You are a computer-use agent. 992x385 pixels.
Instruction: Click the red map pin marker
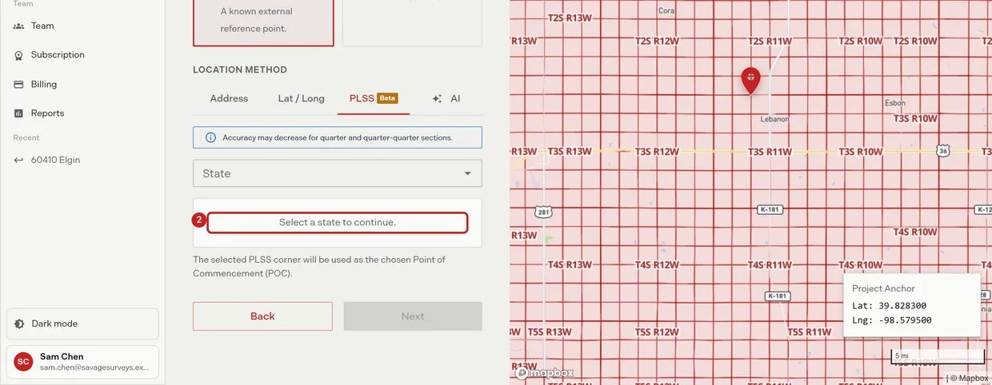tap(750, 80)
